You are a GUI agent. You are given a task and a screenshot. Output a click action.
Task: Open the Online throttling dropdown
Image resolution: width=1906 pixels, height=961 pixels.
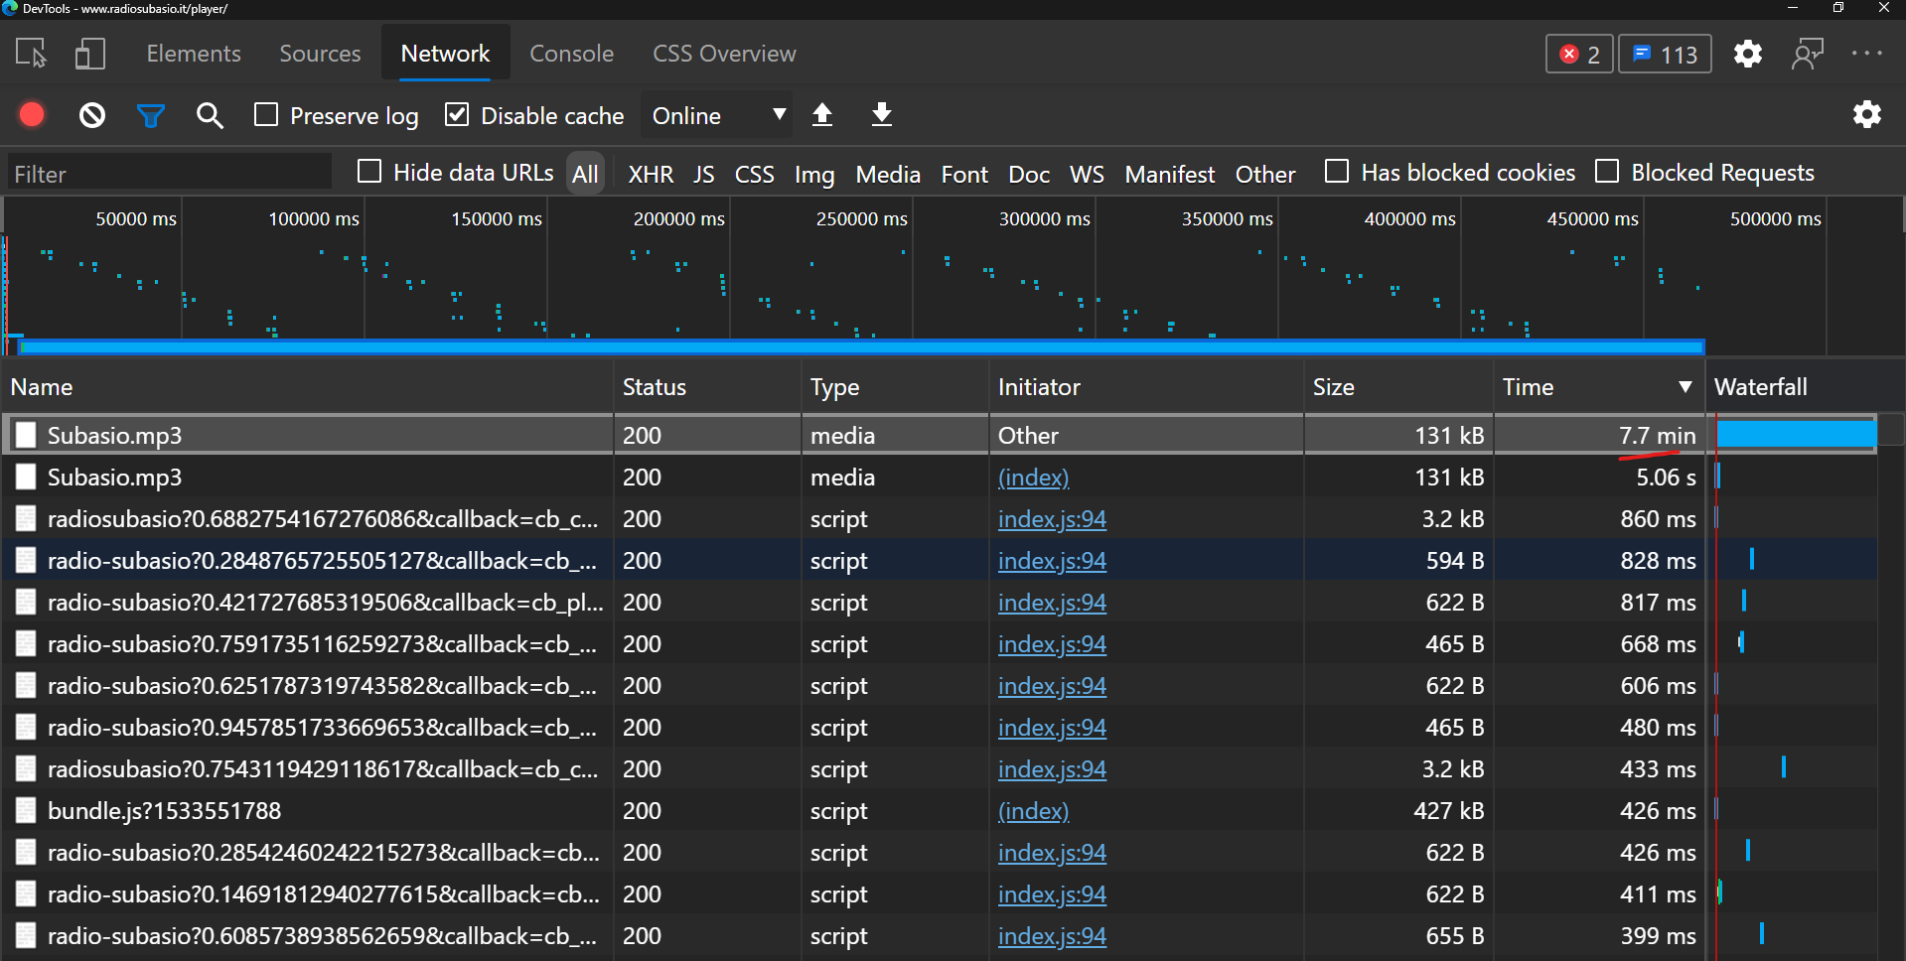(x=719, y=115)
